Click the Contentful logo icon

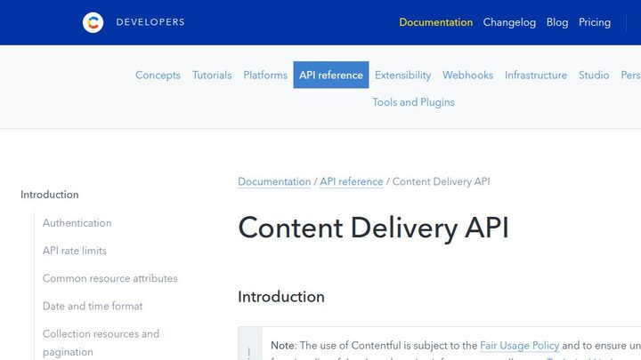tap(93, 22)
